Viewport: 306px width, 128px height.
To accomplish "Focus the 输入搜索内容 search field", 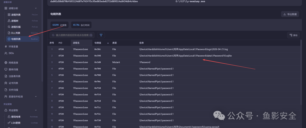I will pos(72,35).
